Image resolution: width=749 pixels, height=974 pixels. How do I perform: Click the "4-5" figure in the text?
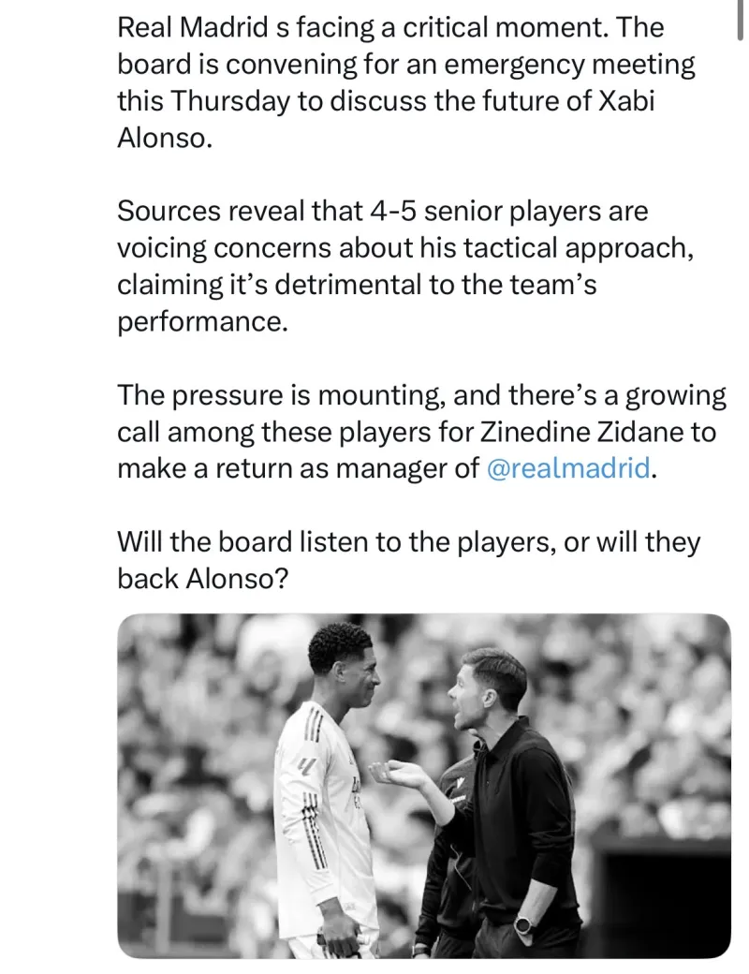(x=394, y=212)
